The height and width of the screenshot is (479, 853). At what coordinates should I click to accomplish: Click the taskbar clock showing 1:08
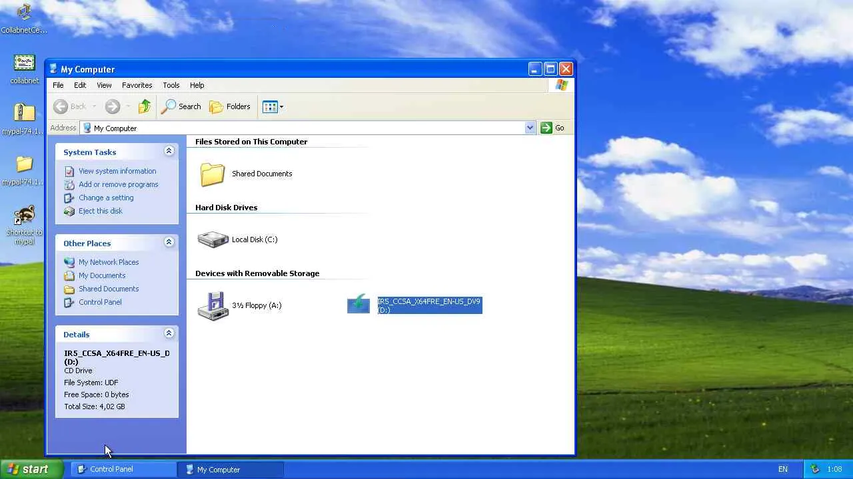pyautogui.click(x=834, y=469)
